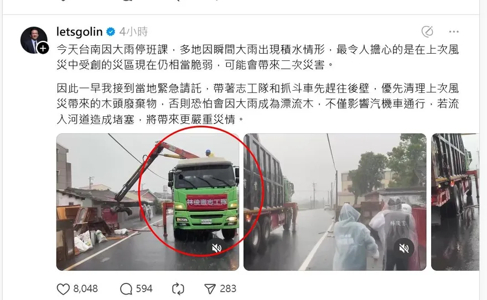Open letsgolin profile from username
This screenshot has height=300, width=487.
pyautogui.click(x=80, y=32)
